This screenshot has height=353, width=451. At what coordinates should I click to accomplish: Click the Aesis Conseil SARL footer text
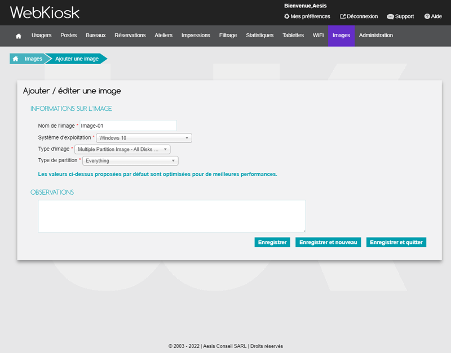(x=224, y=346)
